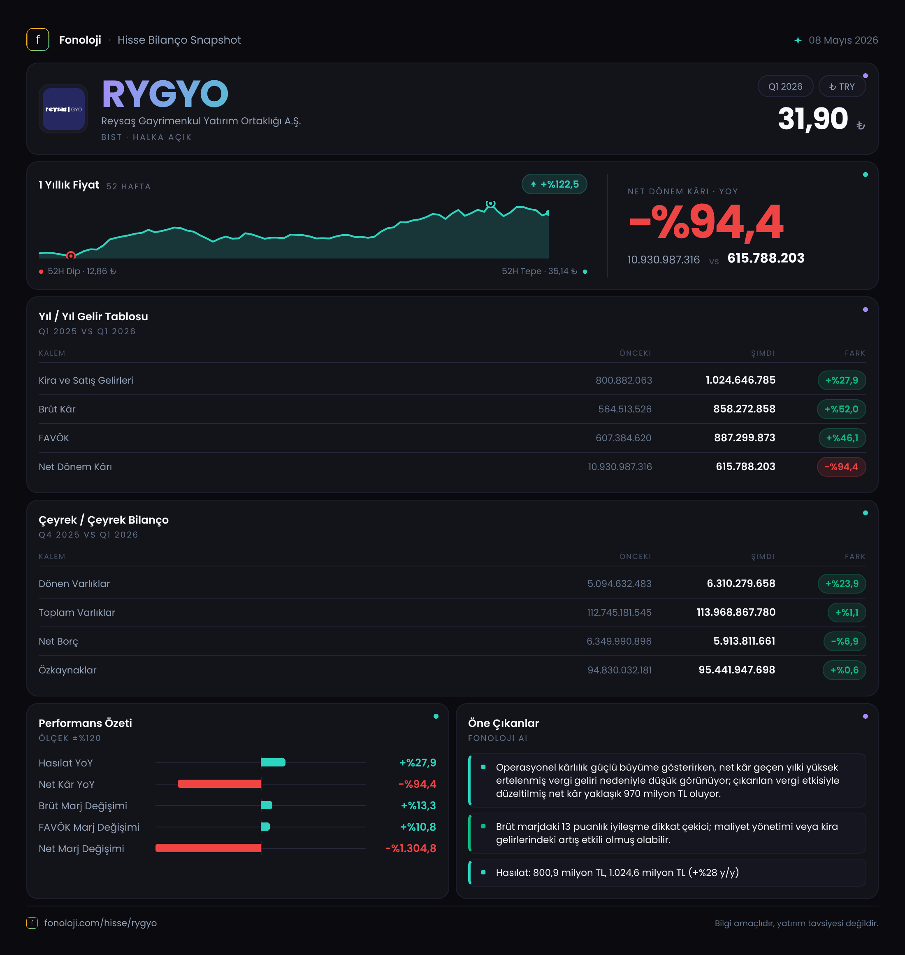Click the Brüt marjdaki 13 puanlık highlight note
The image size is (905, 955).
pyautogui.click(x=667, y=833)
